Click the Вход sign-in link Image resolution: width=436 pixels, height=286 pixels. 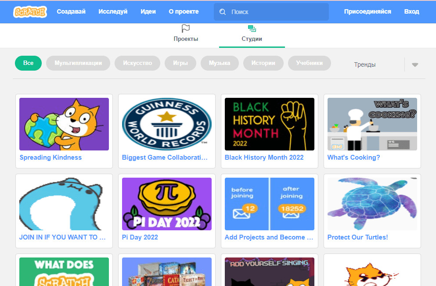[x=411, y=12]
